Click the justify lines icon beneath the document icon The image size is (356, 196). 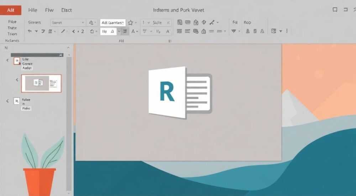coord(179,31)
